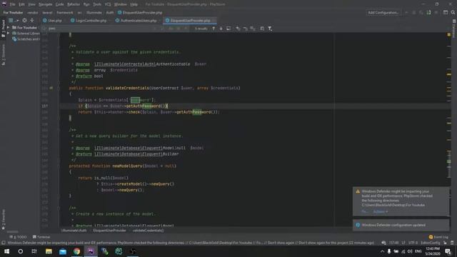Open the VCS menu
The width and height of the screenshot is (457, 257).
pyautogui.click(x=108, y=4)
